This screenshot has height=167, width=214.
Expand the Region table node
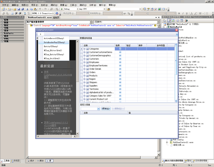[x=84, y=79]
